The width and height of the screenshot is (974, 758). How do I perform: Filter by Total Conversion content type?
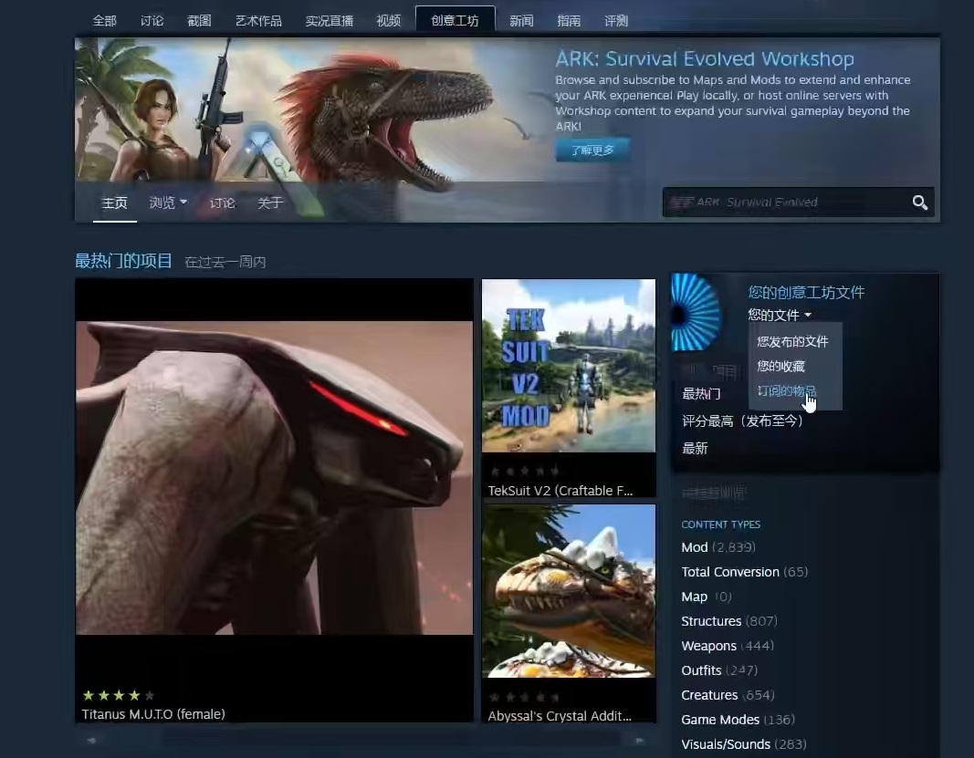[729, 572]
